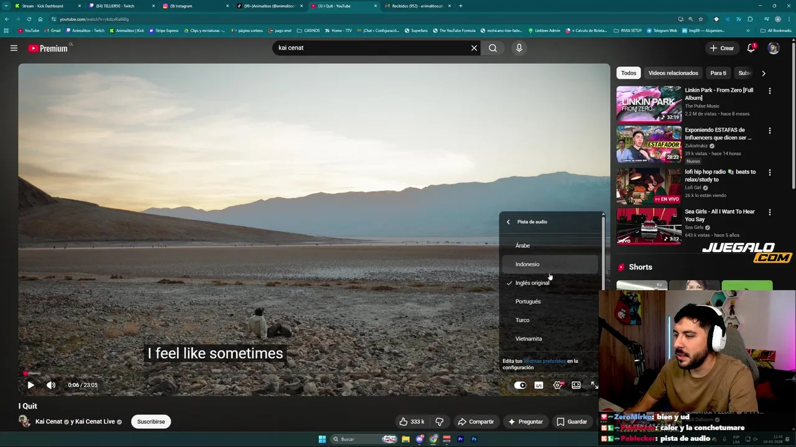Select the Vietnamita audio track
Viewport: 796px width, 447px height.
point(550,338)
